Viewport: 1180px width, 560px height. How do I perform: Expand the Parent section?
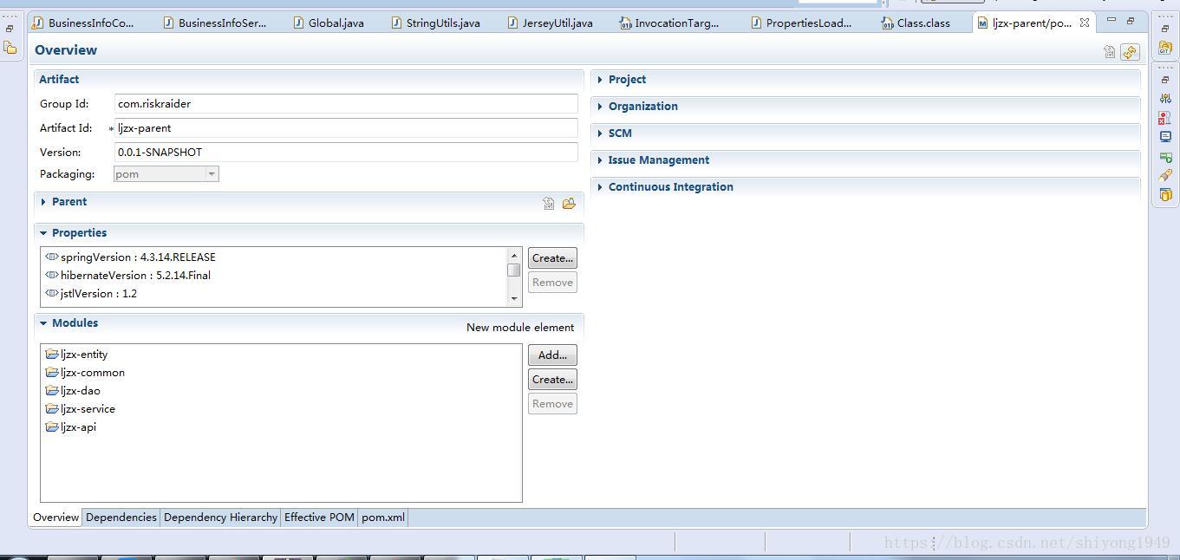point(43,202)
